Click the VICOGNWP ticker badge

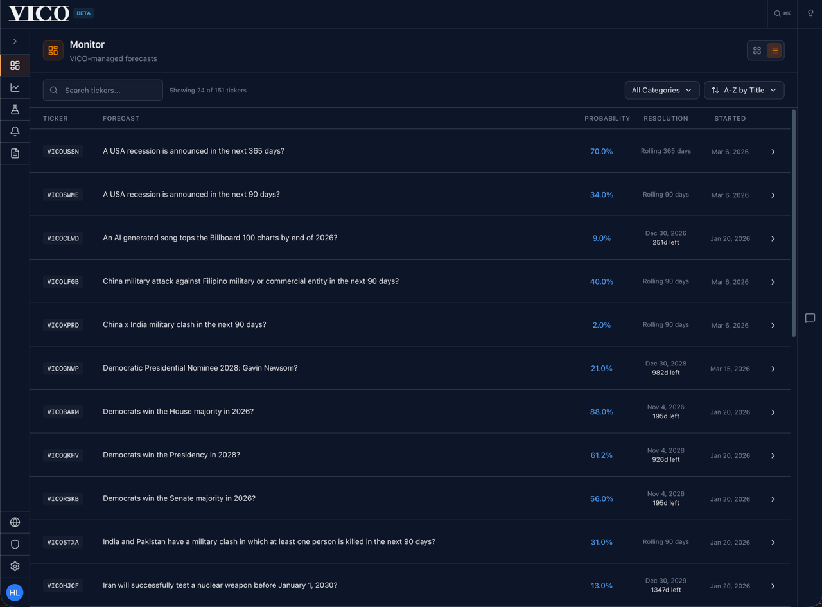pyautogui.click(x=63, y=369)
